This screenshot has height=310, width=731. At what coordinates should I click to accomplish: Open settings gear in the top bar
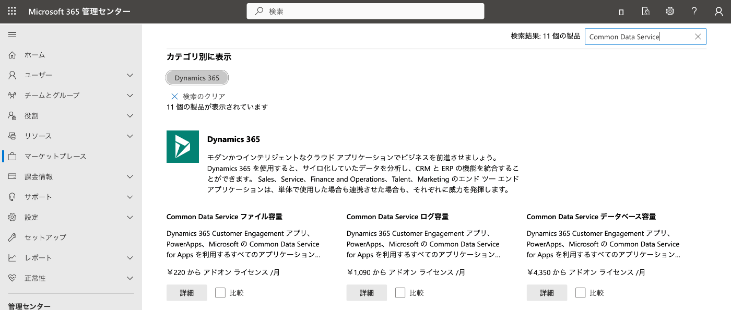(670, 11)
